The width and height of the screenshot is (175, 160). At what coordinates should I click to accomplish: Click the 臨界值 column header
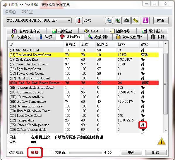click(x=106, y=44)
